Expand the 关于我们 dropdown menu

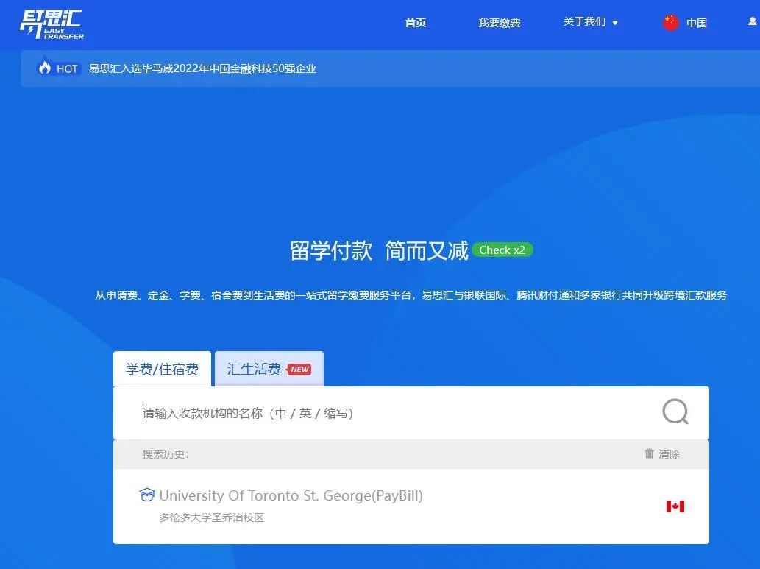click(x=590, y=22)
